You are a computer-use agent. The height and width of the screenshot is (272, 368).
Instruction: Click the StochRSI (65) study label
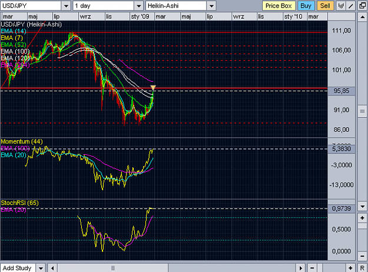(x=19, y=203)
